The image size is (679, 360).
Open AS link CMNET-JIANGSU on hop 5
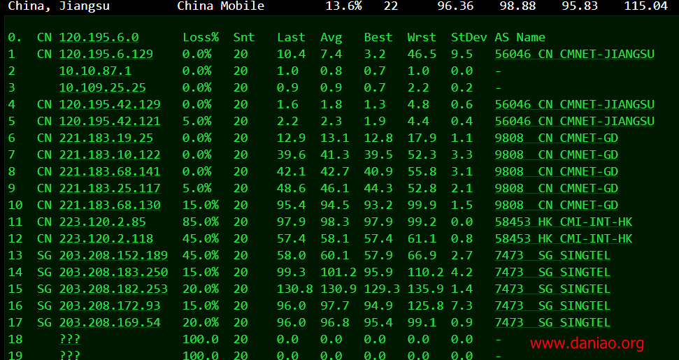pyautogui.click(x=575, y=121)
